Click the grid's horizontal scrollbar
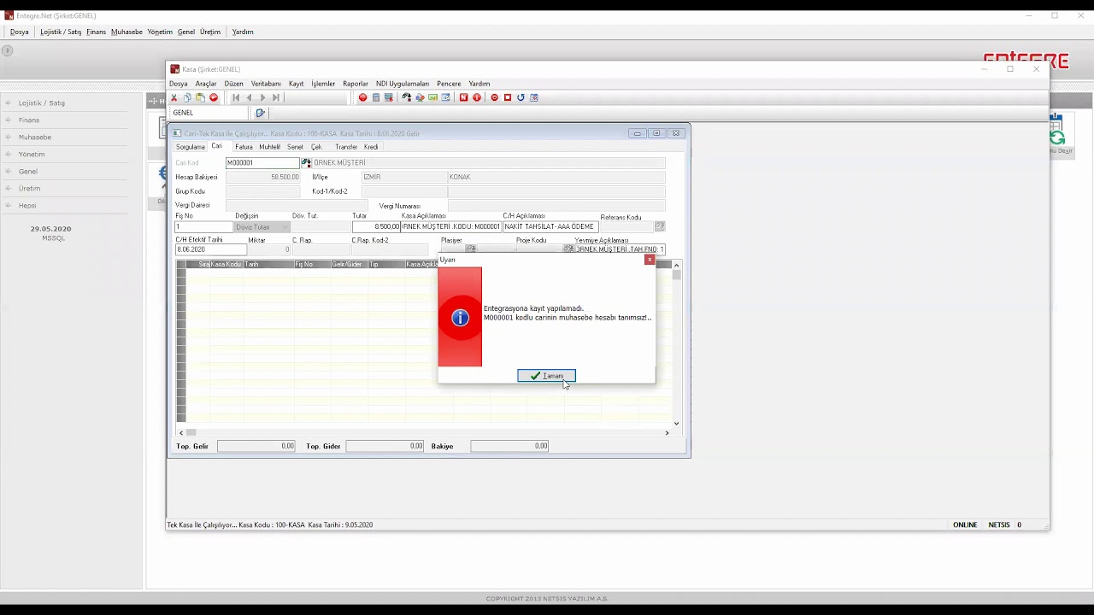The image size is (1094, 615). pos(424,433)
